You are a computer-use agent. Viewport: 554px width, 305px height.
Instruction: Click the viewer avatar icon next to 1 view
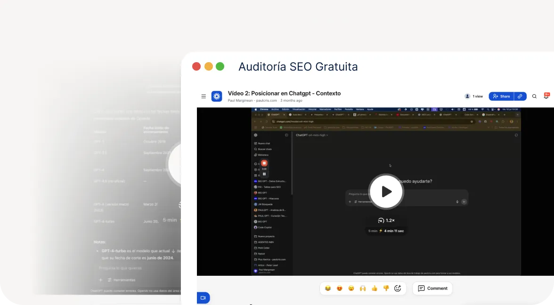point(467,96)
